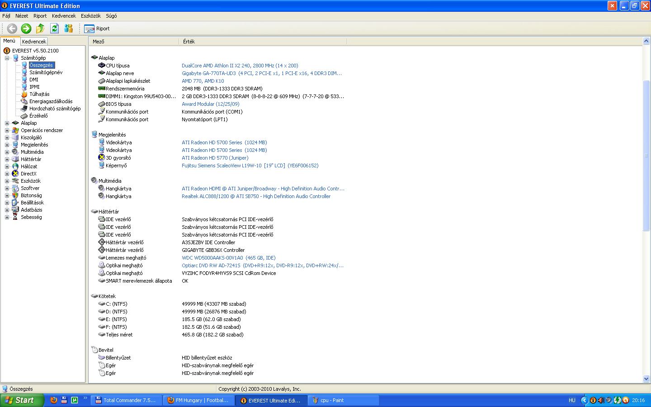651x407 pixels.
Task: Click the EVEREST v5.50.2100 root icon
Action: click(x=7, y=51)
